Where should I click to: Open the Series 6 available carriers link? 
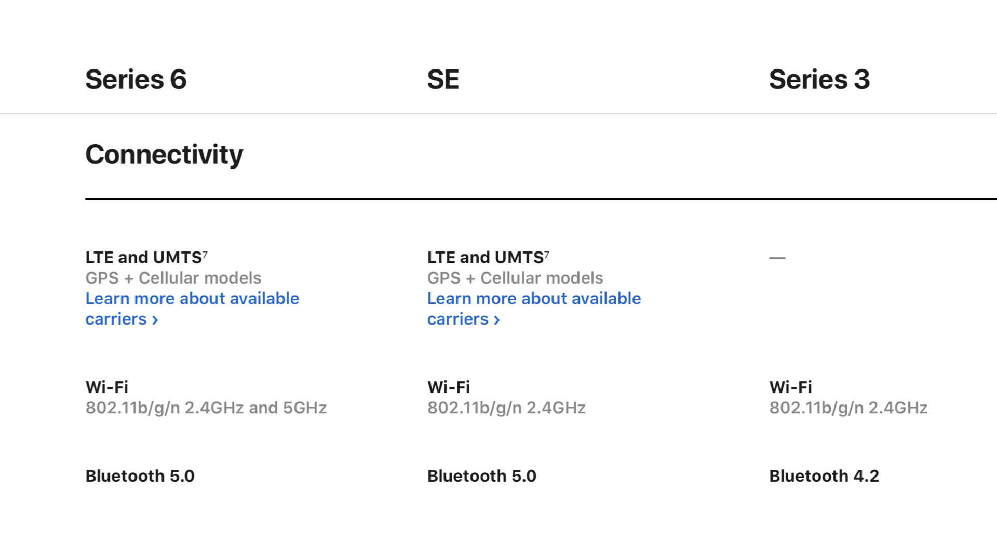pos(192,299)
